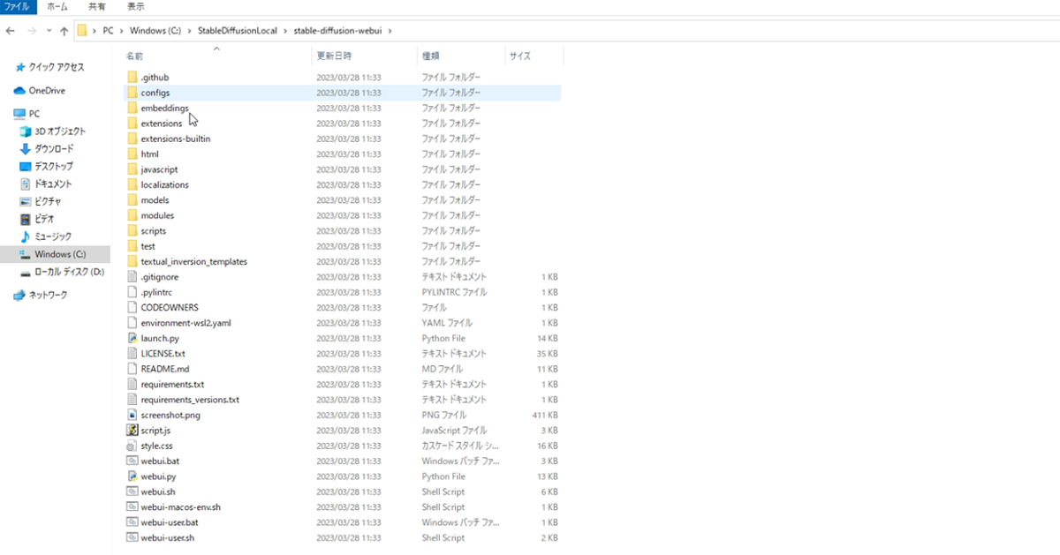
Task: Open the 3D オブジェクト folder
Action: [59, 131]
